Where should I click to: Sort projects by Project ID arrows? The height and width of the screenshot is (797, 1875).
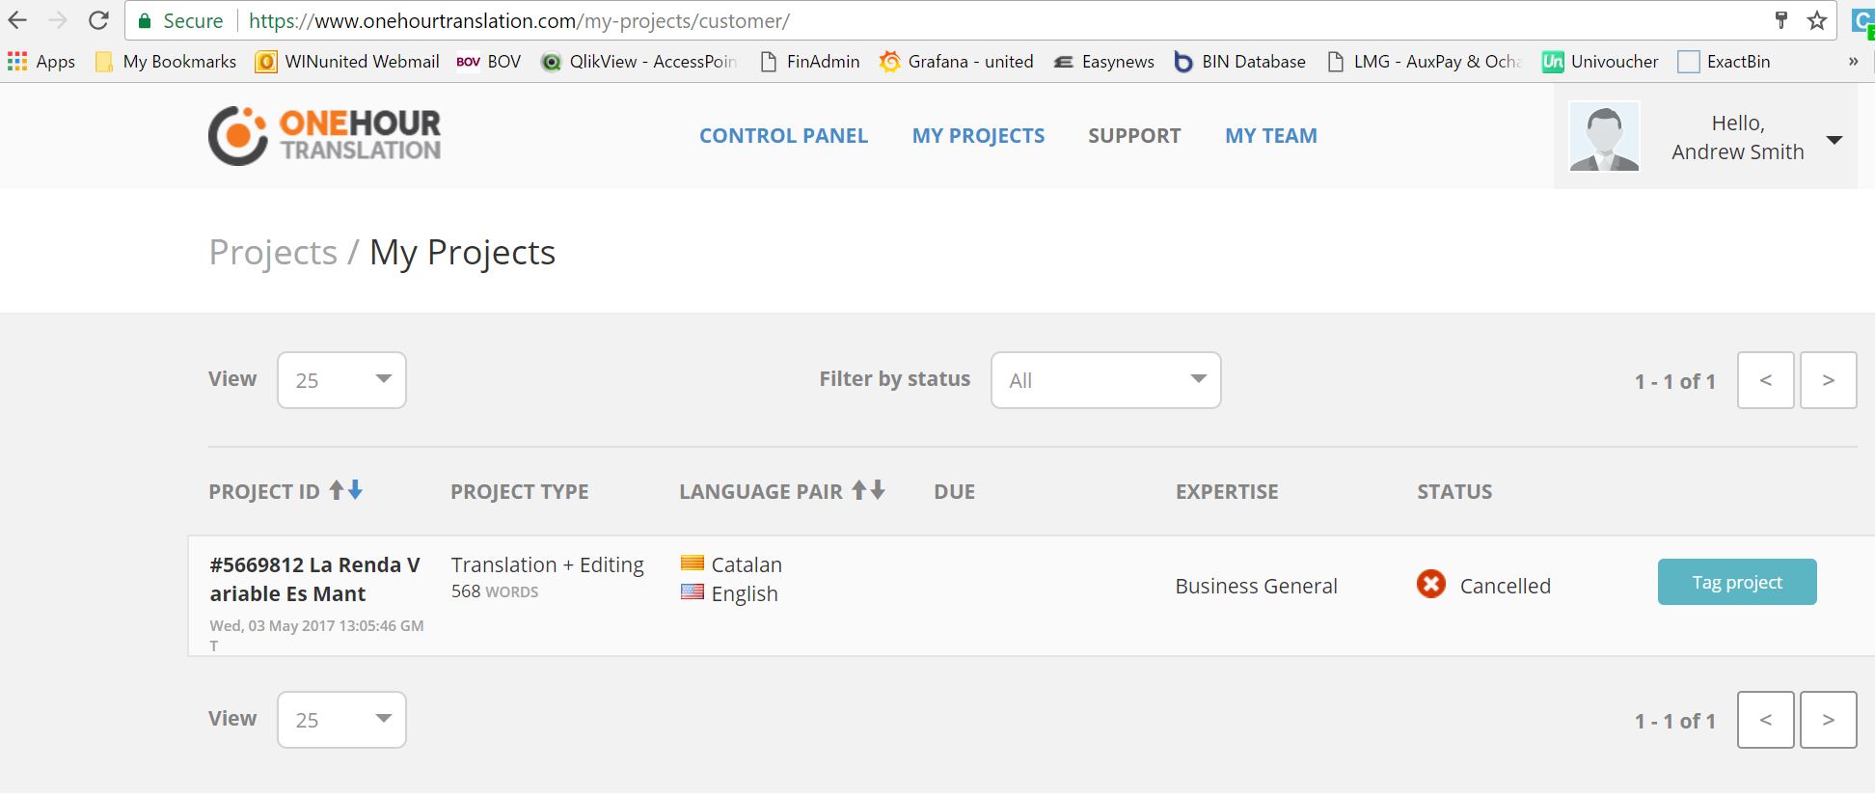click(x=345, y=490)
